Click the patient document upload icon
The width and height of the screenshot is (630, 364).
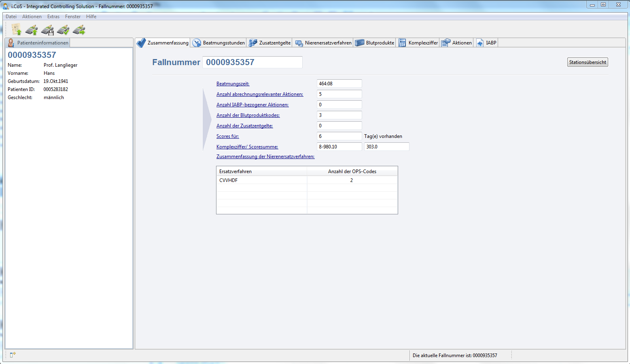pos(17,30)
